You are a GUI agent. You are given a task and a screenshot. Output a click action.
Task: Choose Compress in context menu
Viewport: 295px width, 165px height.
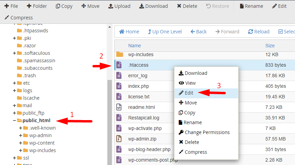[x=206, y=152]
